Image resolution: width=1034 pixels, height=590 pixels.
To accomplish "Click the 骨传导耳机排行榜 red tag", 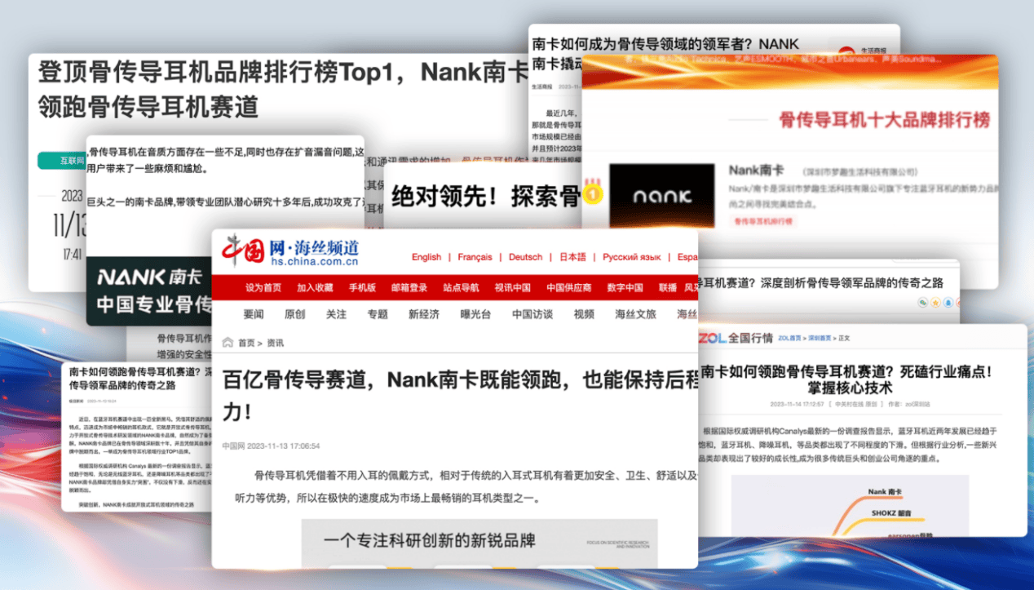I will (762, 221).
